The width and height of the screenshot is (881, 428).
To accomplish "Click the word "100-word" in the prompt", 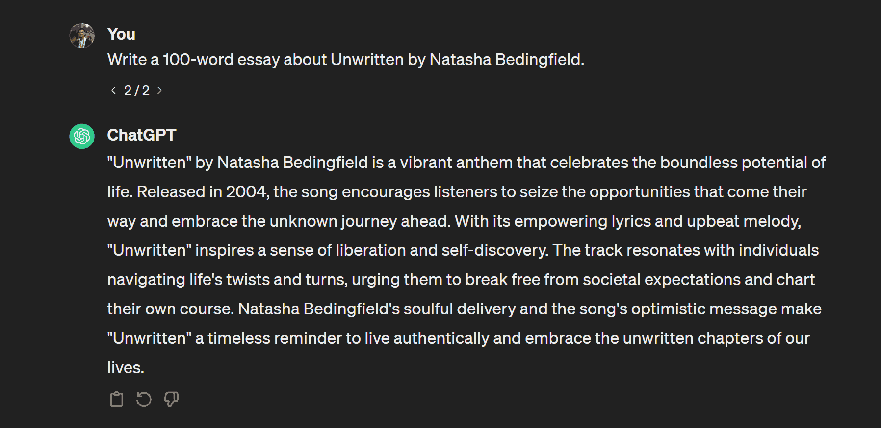I will point(198,60).
